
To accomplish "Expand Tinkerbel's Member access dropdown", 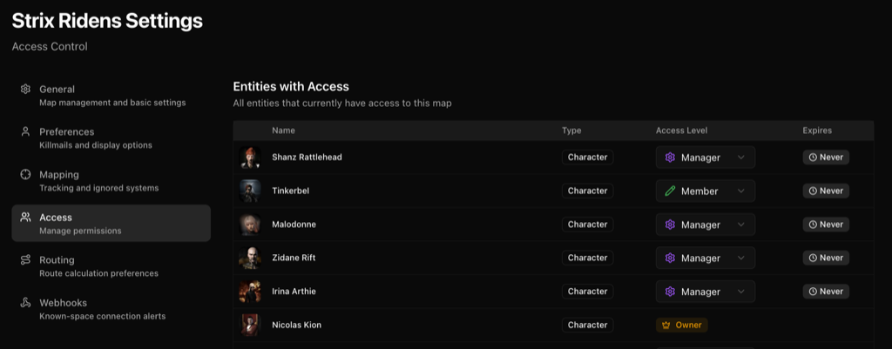I will (x=706, y=191).
